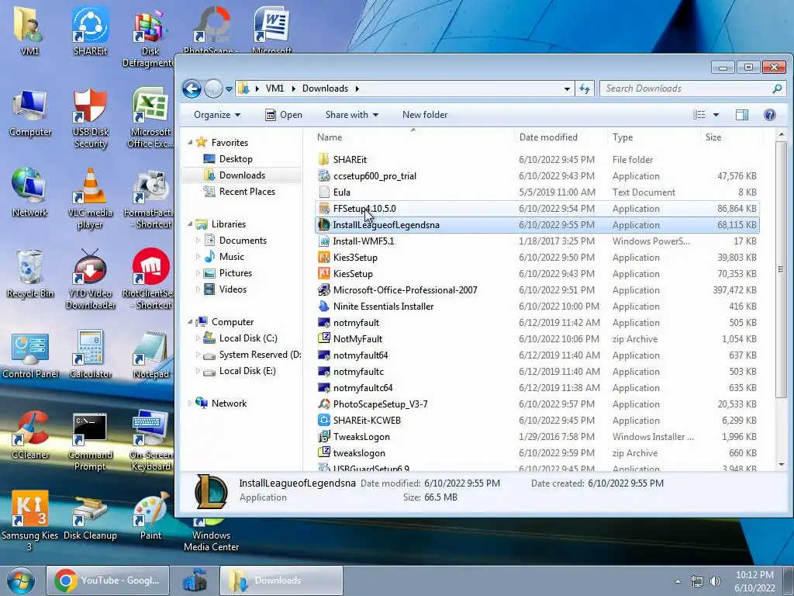Collapse the Favorites tree section
Image resolution: width=794 pixels, height=596 pixels.
pyautogui.click(x=191, y=143)
